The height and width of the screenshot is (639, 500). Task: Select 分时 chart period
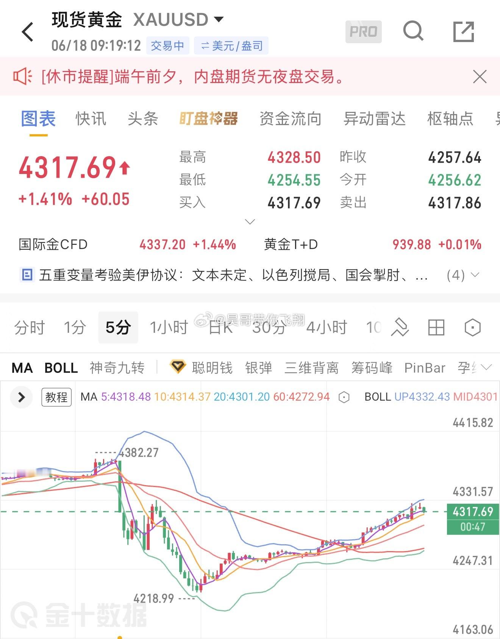pos(30,327)
